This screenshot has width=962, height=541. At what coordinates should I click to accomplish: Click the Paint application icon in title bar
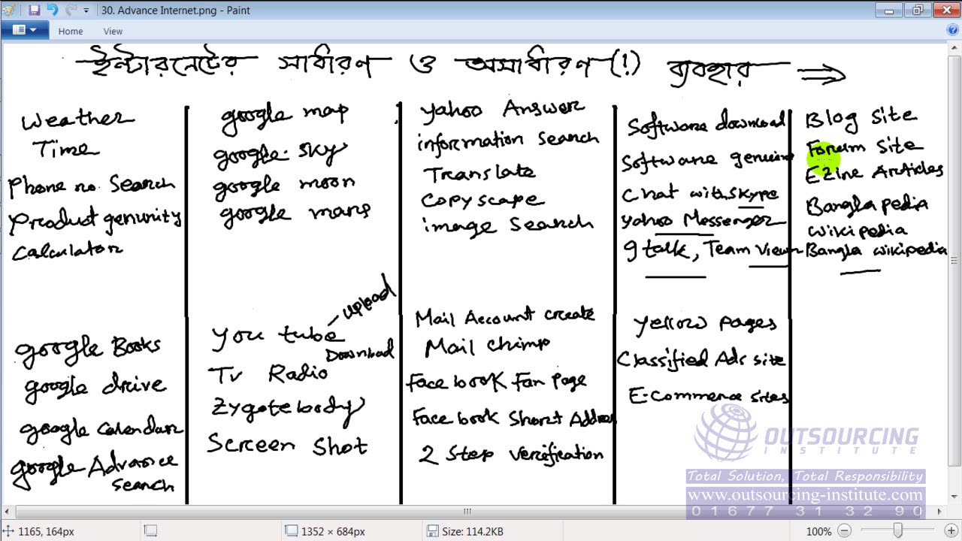[x=9, y=11]
